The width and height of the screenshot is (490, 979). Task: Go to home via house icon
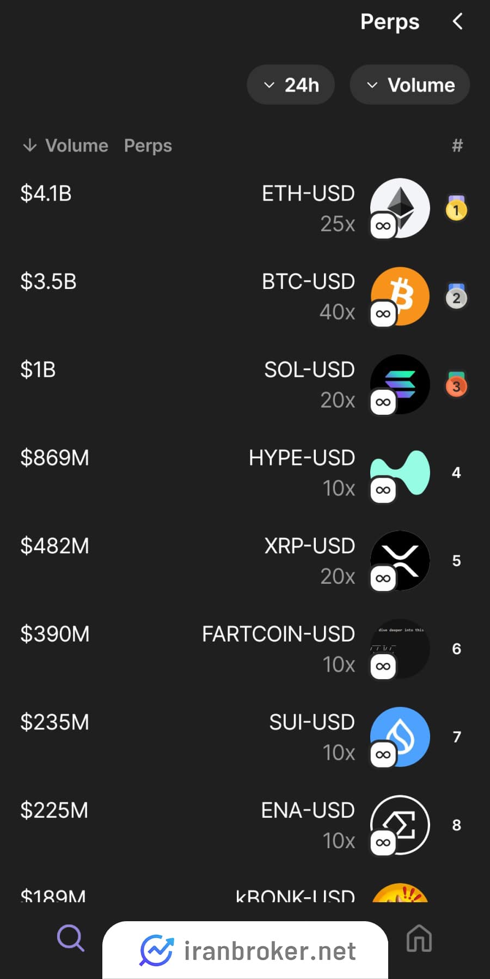[x=419, y=939]
